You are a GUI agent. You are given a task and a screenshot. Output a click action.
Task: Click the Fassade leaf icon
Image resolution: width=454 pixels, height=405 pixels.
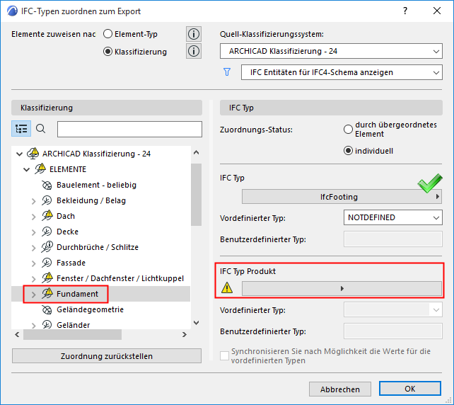pyautogui.click(x=47, y=263)
